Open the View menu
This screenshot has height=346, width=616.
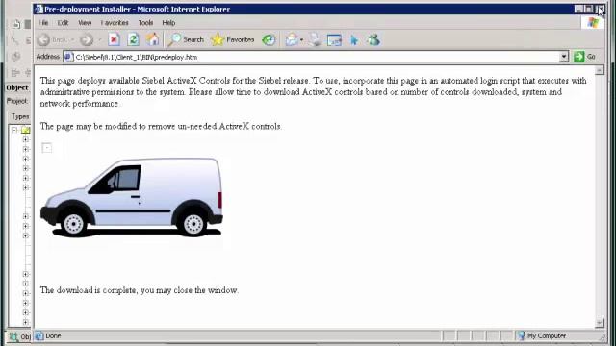click(85, 23)
